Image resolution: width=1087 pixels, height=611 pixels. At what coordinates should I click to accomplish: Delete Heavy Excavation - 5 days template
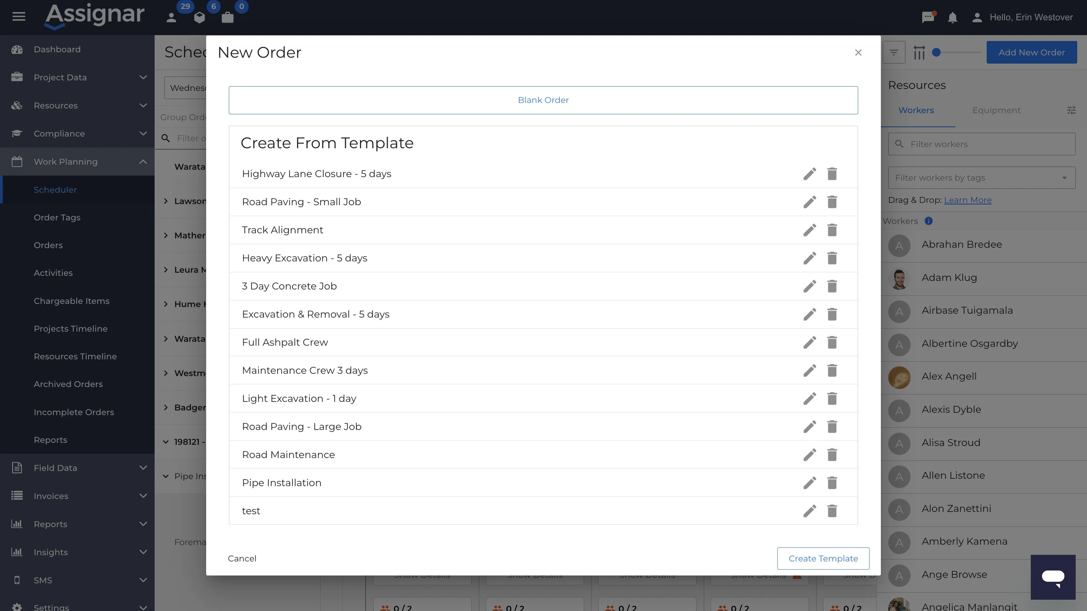(832, 258)
